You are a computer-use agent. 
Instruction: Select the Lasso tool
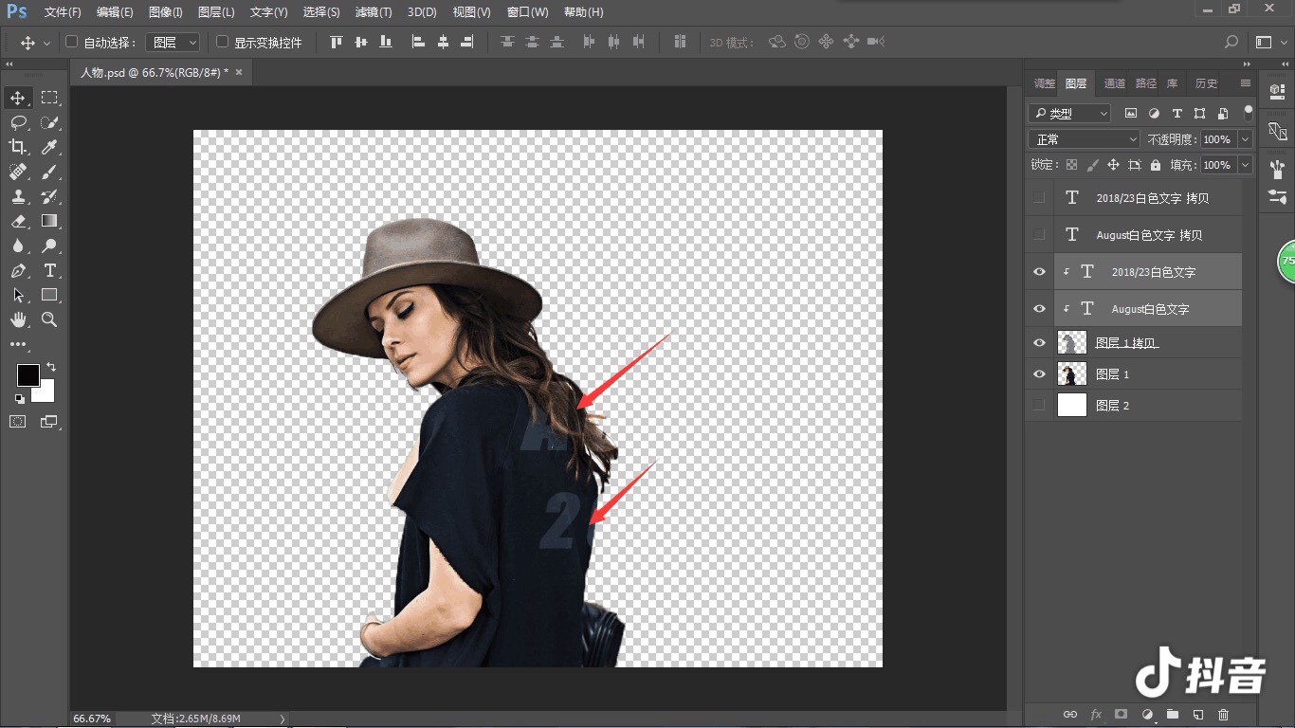coord(18,122)
